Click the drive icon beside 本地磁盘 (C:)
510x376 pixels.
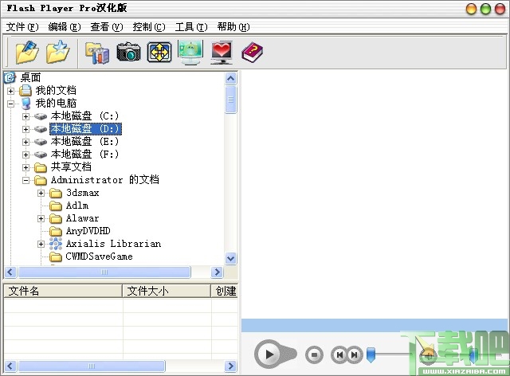(41, 116)
